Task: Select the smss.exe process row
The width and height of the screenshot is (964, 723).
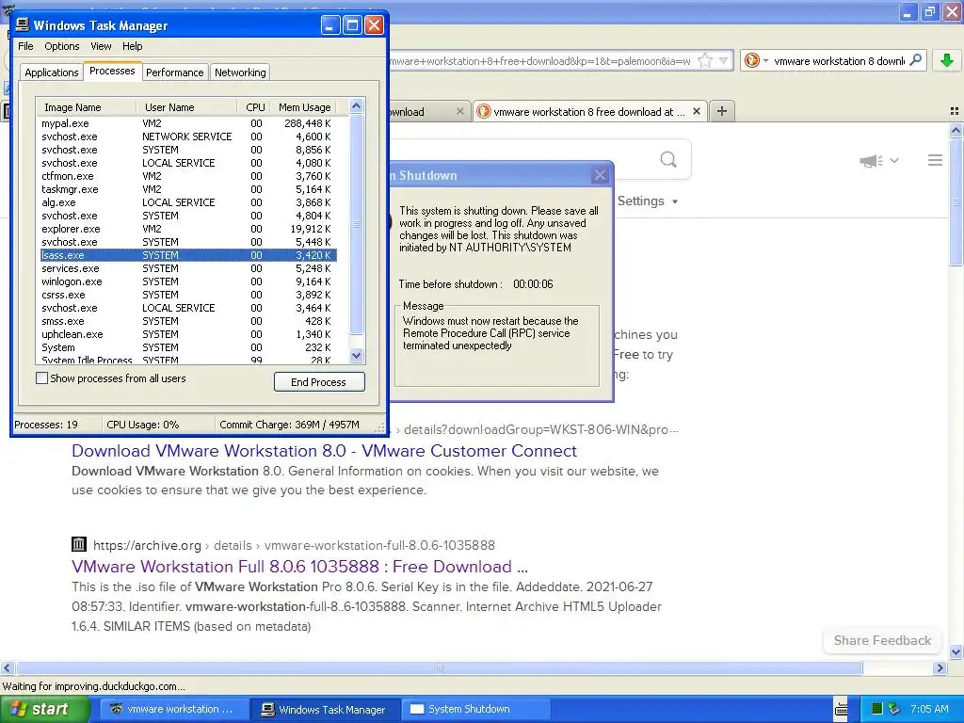Action: pyautogui.click(x=186, y=321)
